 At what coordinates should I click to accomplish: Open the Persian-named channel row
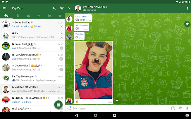pos(33,109)
